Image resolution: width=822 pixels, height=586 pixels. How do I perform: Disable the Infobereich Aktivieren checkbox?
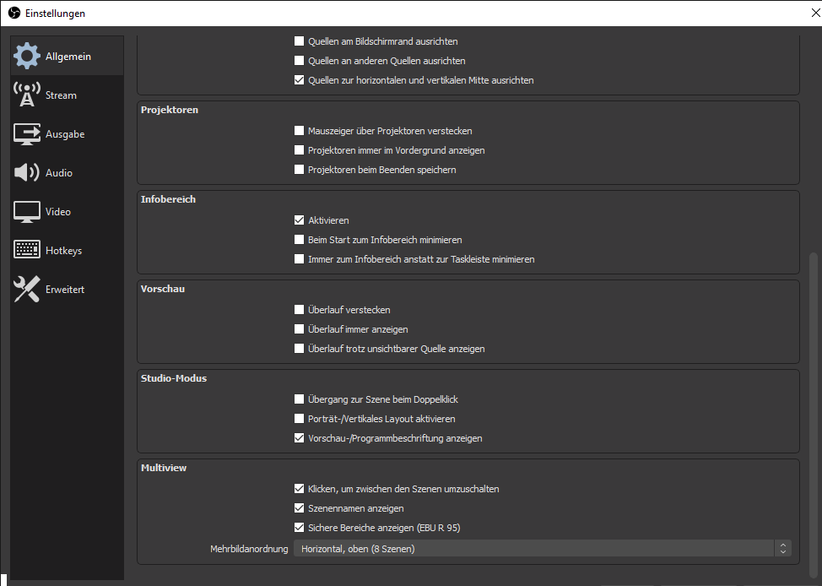point(299,220)
